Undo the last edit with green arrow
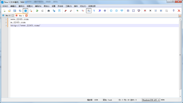The image size is (183, 103). [x=37, y=11]
